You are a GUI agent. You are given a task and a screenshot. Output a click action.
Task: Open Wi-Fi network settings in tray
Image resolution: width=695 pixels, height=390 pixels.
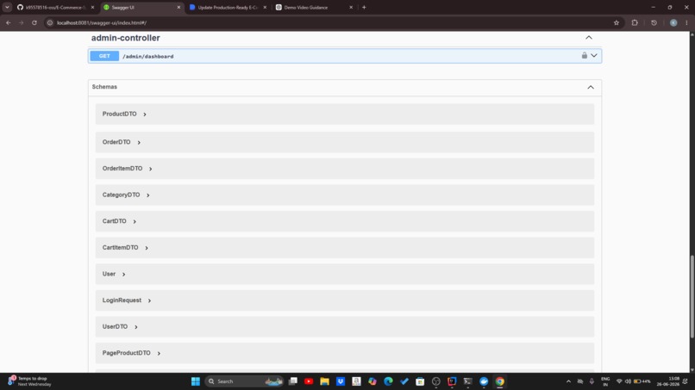coord(619,381)
